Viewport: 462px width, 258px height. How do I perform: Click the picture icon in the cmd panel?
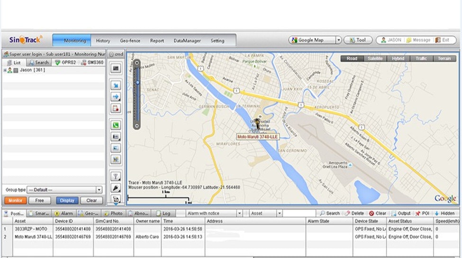(116, 148)
